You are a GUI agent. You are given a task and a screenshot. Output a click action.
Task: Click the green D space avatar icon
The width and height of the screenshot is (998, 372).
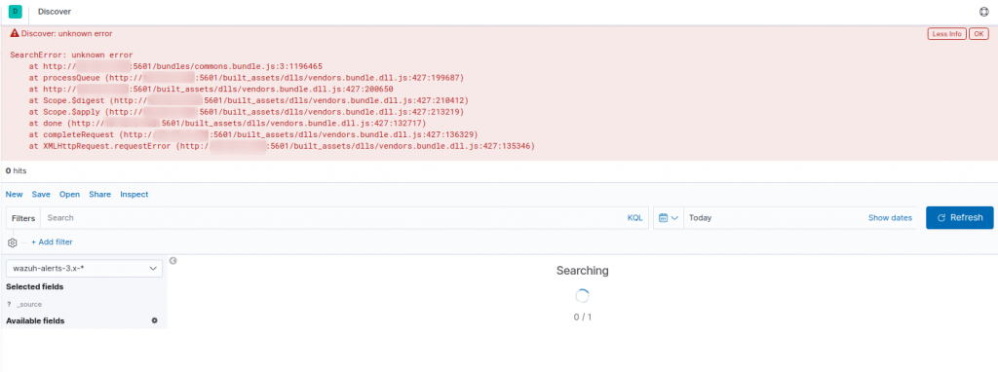click(15, 12)
